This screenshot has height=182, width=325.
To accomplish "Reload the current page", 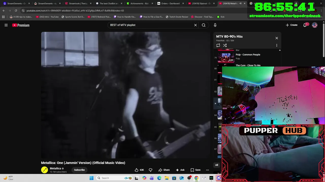I will click(x=16, y=11).
